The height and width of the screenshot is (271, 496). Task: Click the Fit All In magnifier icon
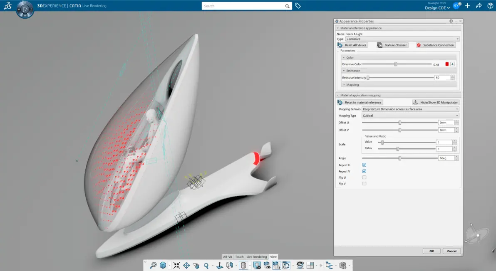[x=153, y=265]
